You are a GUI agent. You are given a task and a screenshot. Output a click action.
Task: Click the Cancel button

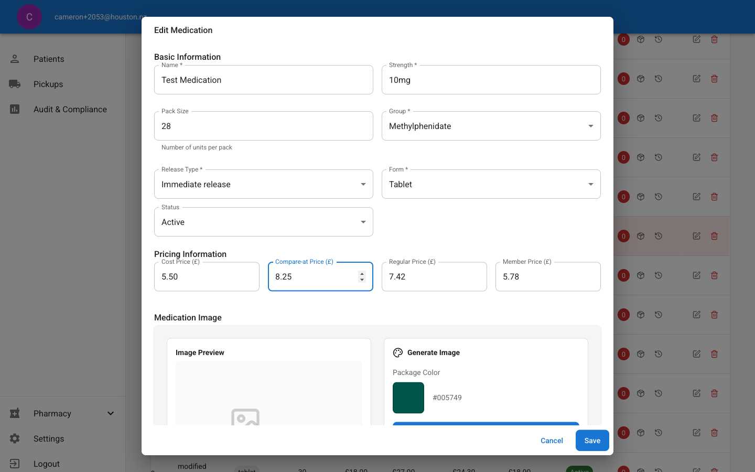tap(552, 441)
